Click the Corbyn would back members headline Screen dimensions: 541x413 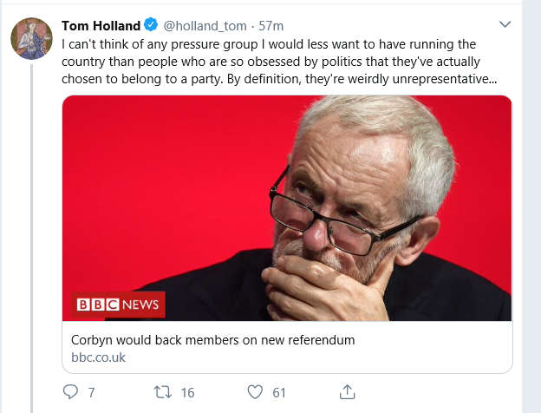pyautogui.click(x=213, y=340)
